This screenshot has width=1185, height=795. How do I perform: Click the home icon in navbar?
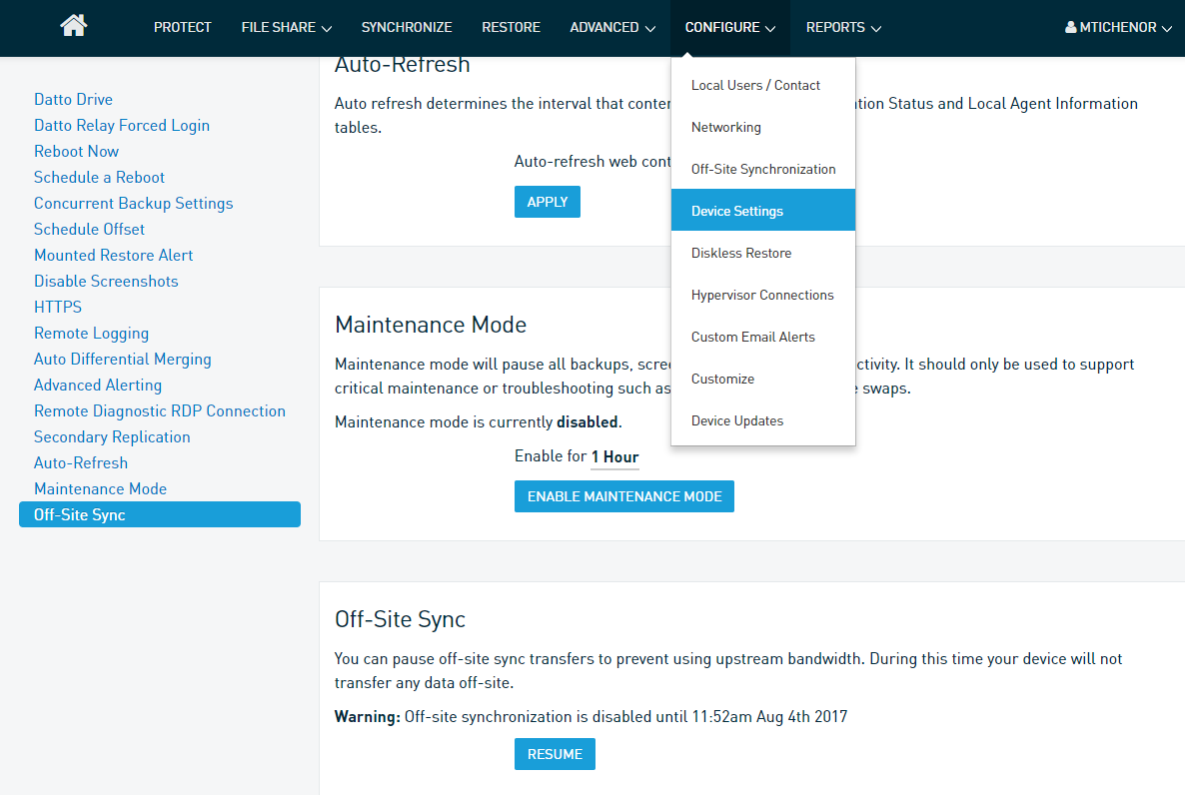point(74,27)
